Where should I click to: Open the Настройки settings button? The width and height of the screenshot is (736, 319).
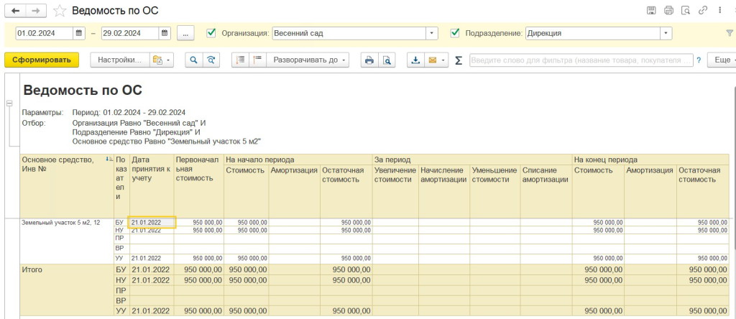pos(119,60)
